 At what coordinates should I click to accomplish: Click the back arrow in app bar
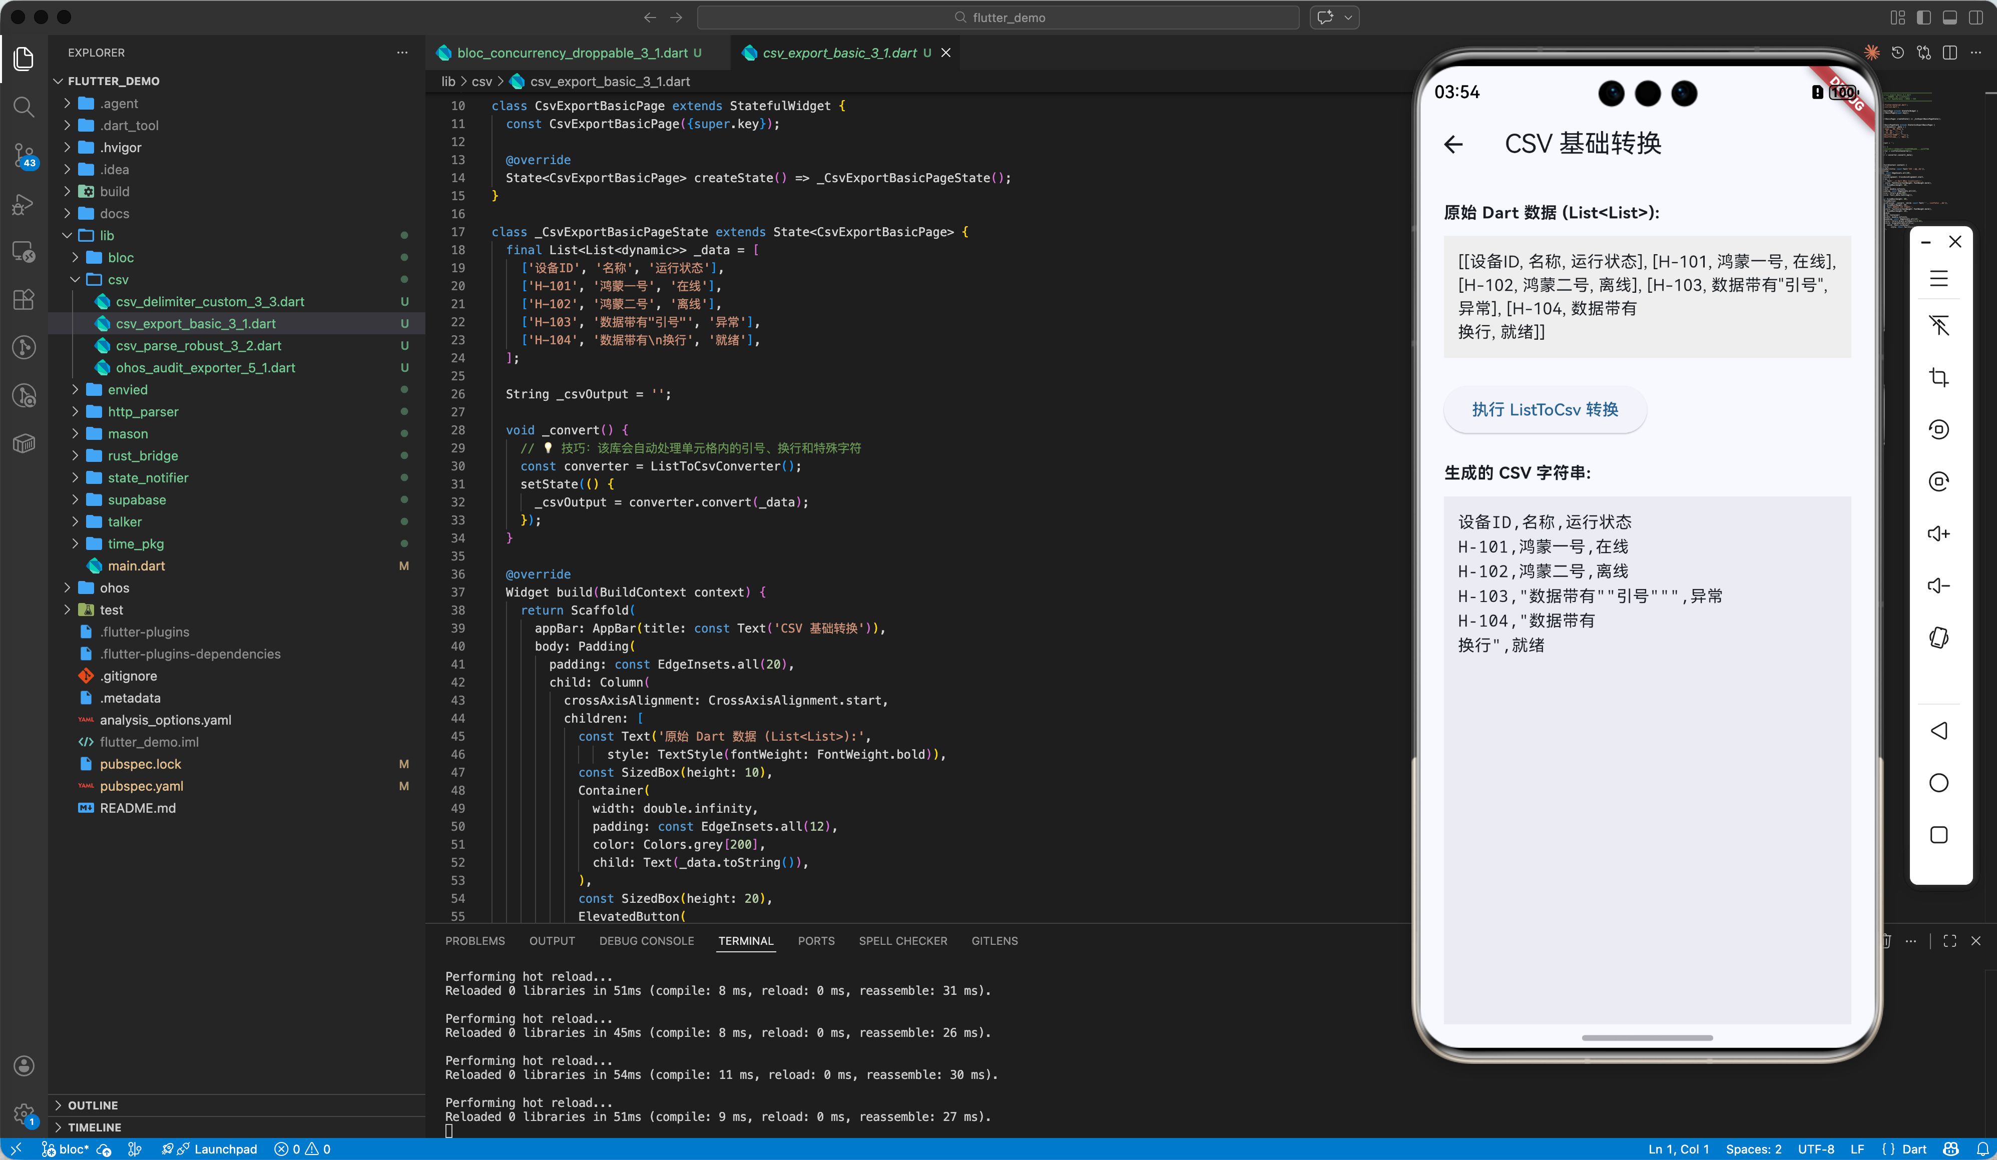pyautogui.click(x=1453, y=144)
